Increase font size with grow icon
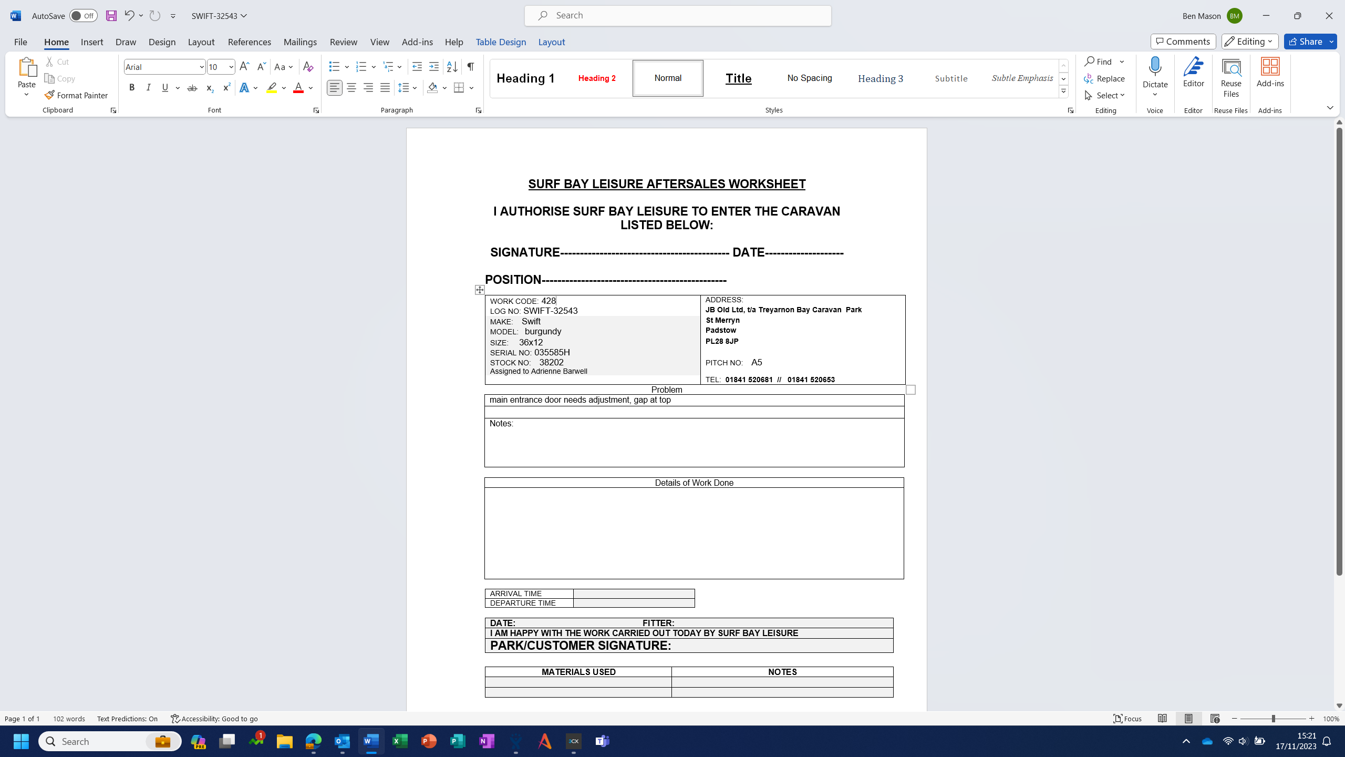The width and height of the screenshot is (1345, 757). [244, 67]
